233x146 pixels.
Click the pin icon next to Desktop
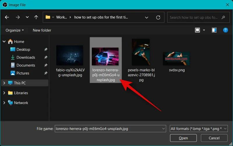(x=46, y=49)
